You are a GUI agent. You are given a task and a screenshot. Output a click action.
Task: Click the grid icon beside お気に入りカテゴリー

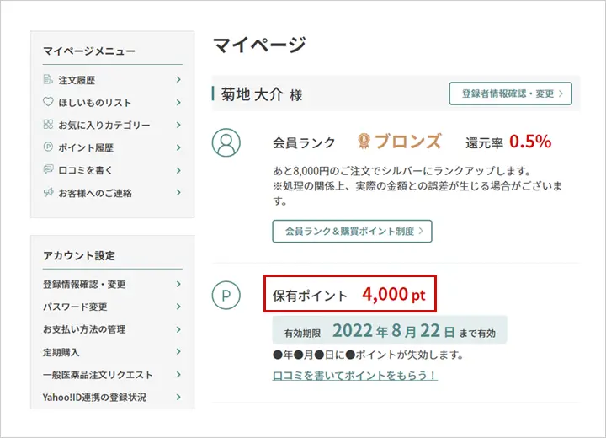coord(48,125)
